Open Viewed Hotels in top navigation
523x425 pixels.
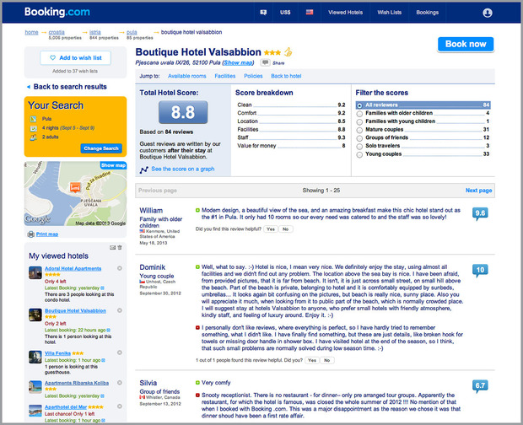click(345, 13)
